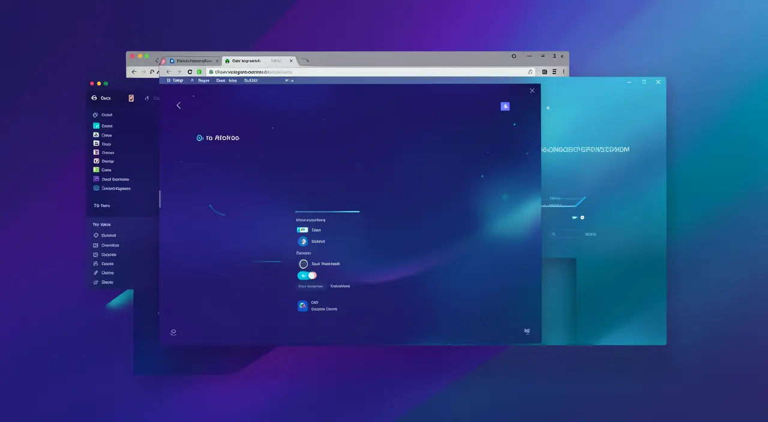768x422 pixels.
Task: Open the cyan outlined icon row ending sidebar's upper list
Action: (112, 188)
